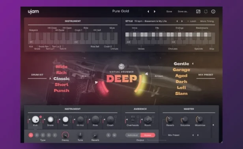This screenshot has width=243, height=149.
Task: Select the Tom instrument drum icon
Action: pyautogui.click(x=65, y=120)
